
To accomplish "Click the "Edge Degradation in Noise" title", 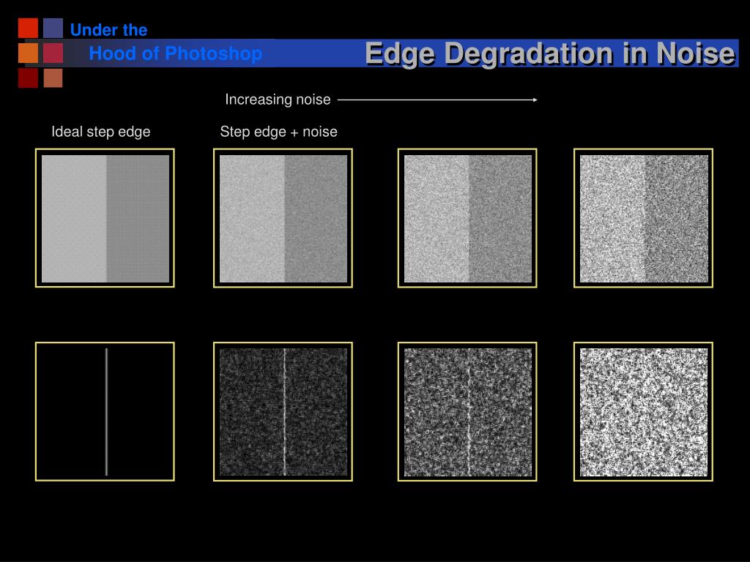I will pos(550,53).
